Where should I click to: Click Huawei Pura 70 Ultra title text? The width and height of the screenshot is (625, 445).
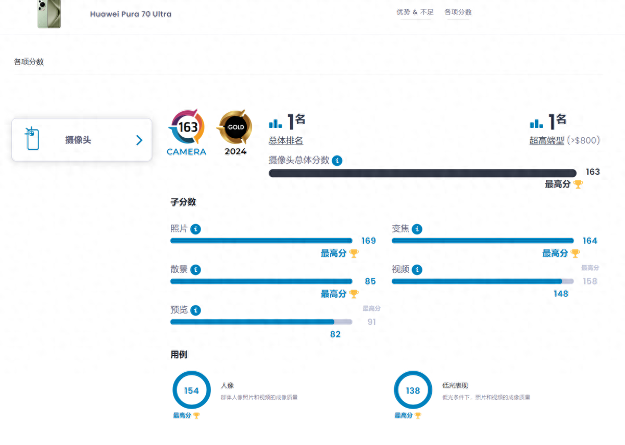(131, 14)
